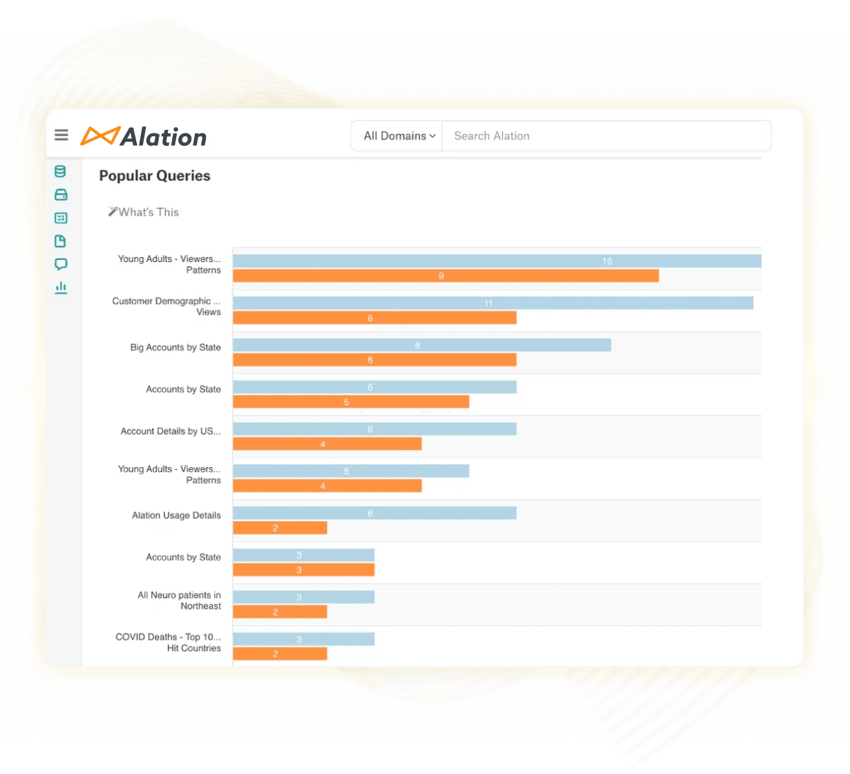This screenshot has width=850, height=774.
Task: Click the Popular Queries heading
Action: click(x=154, y=176)
